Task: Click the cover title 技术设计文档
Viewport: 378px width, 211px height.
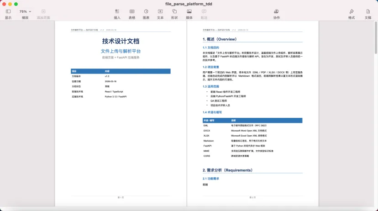Action: (121, 41)
